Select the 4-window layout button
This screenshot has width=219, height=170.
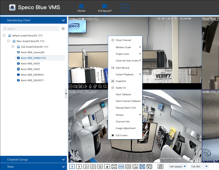point(72,167)
